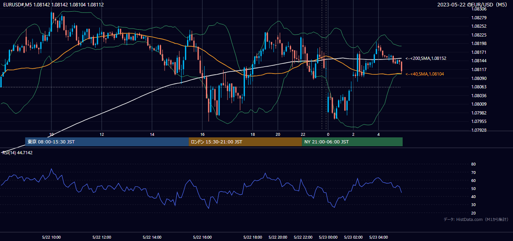Click price axis label 1.08063

point(479,87)
